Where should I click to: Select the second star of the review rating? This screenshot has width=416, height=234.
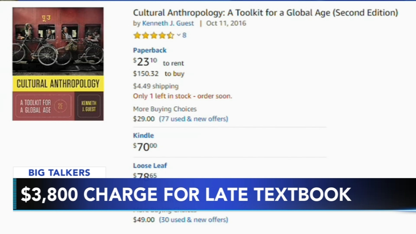(x=146, y=36)
